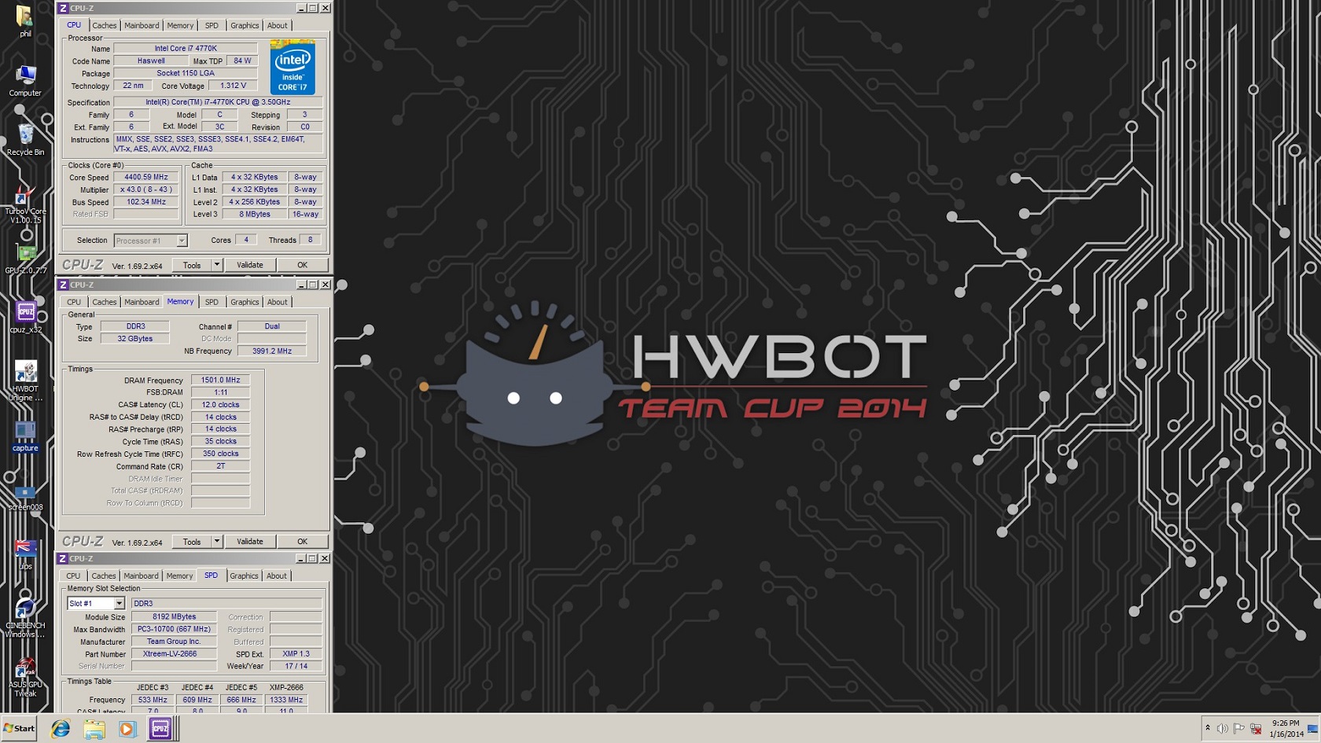
Task: Open Memory tab in bottom CPU-Z window
Action: (x=179, y=576)
